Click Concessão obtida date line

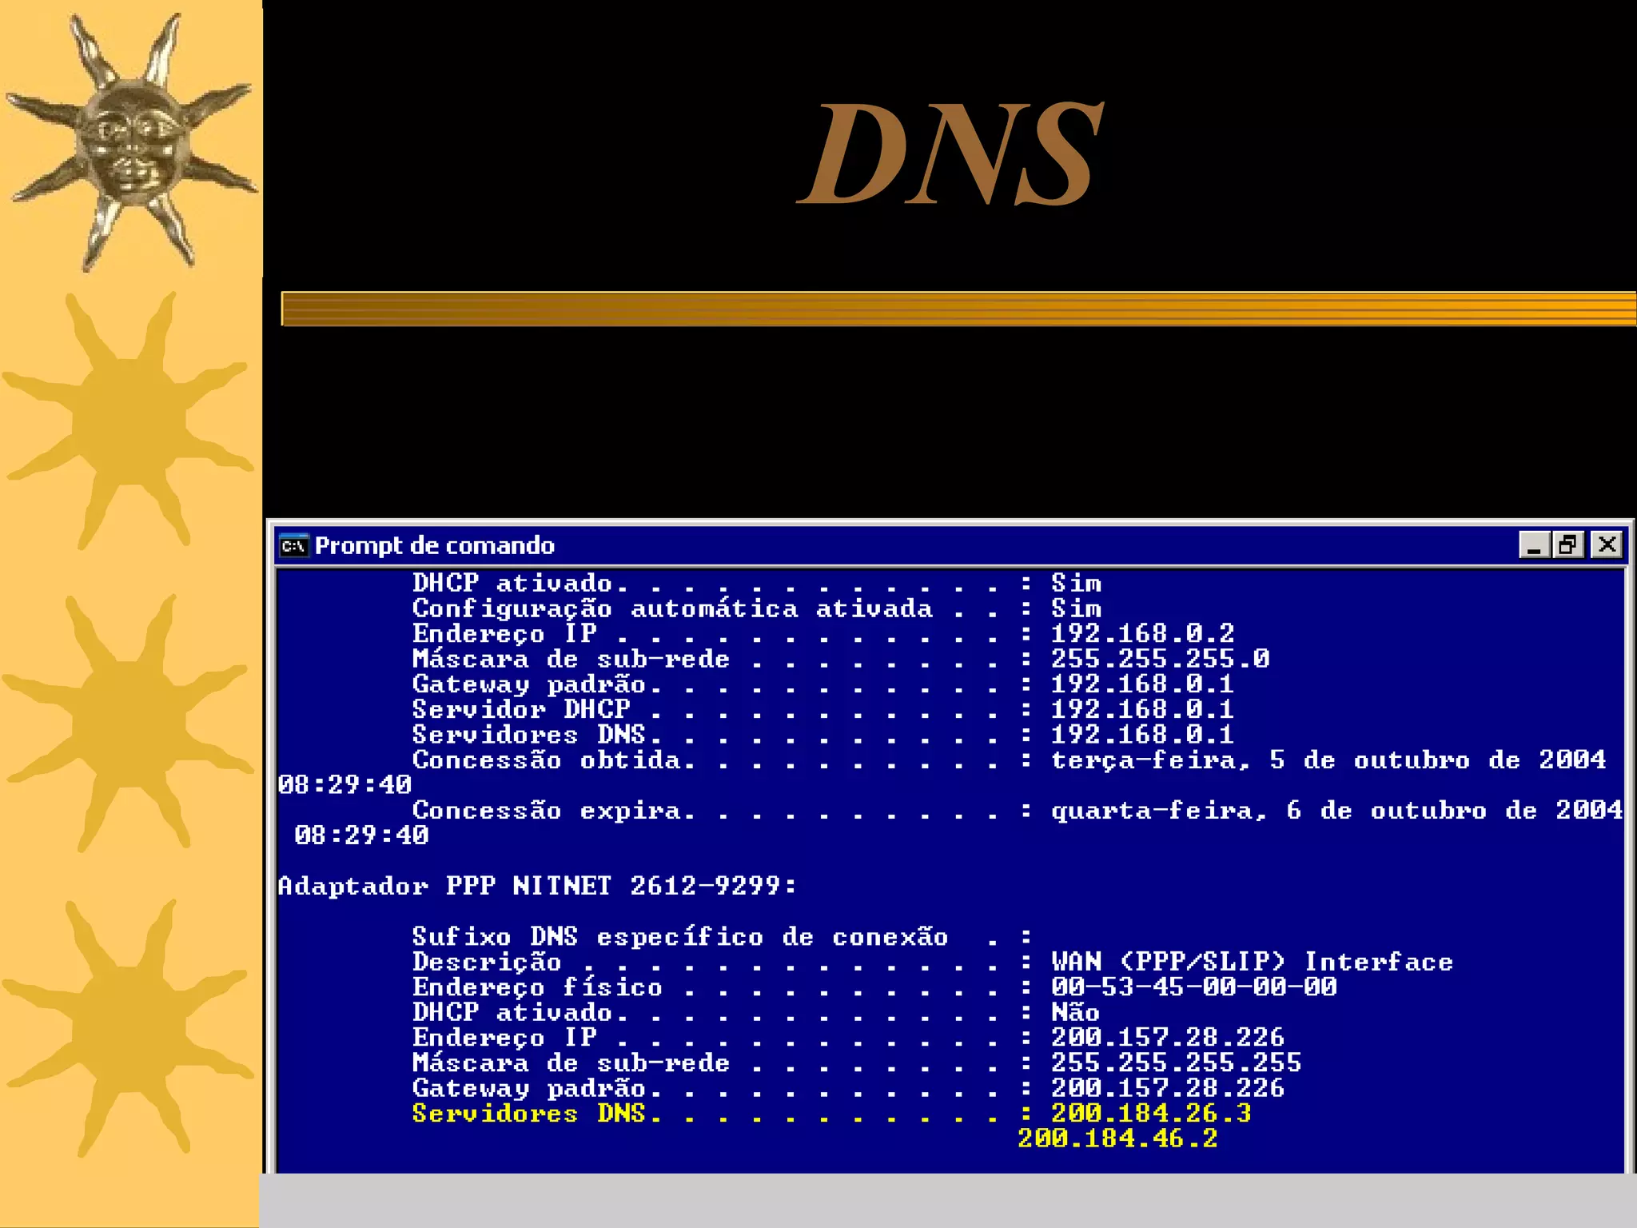(1009, 760)
